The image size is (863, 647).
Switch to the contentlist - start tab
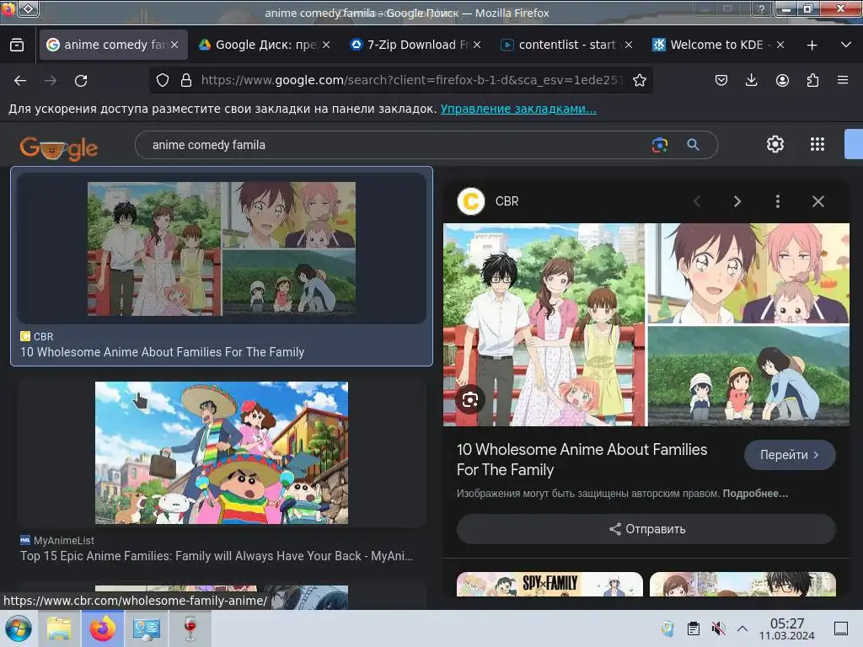point(567,45)
